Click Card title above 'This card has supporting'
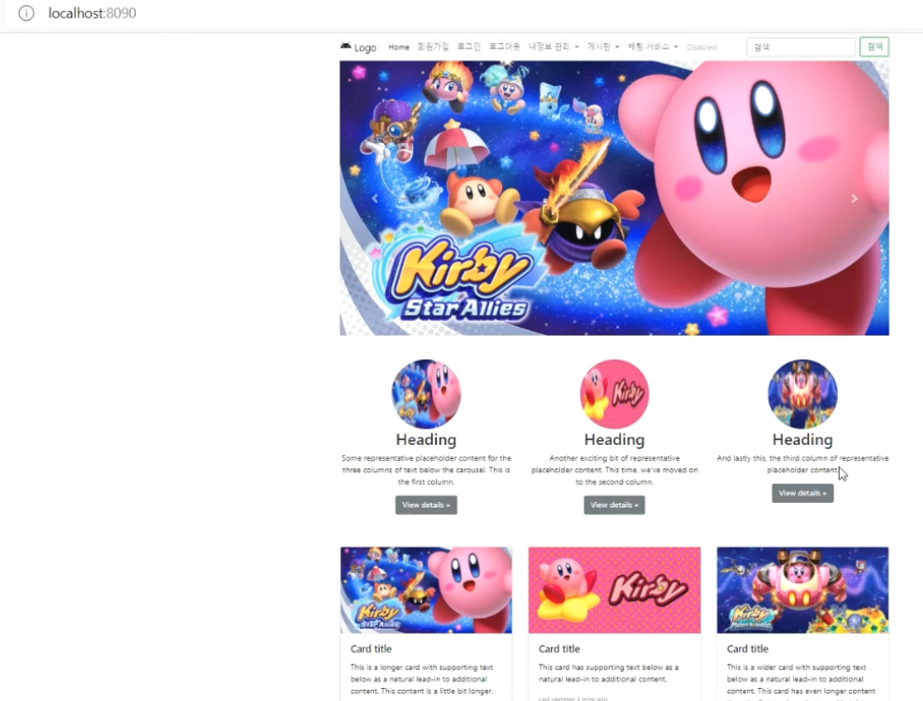This screenshot has height=701, width=923. pos(559,649)
